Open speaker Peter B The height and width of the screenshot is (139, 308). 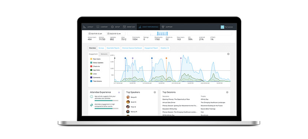coord(133,107)
